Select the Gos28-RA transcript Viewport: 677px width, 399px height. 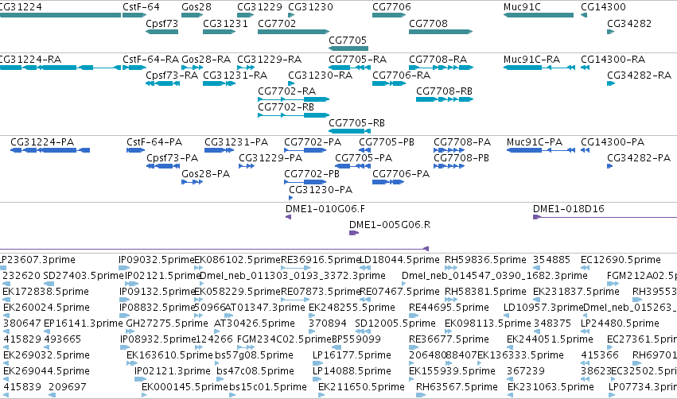click(193, 68)
